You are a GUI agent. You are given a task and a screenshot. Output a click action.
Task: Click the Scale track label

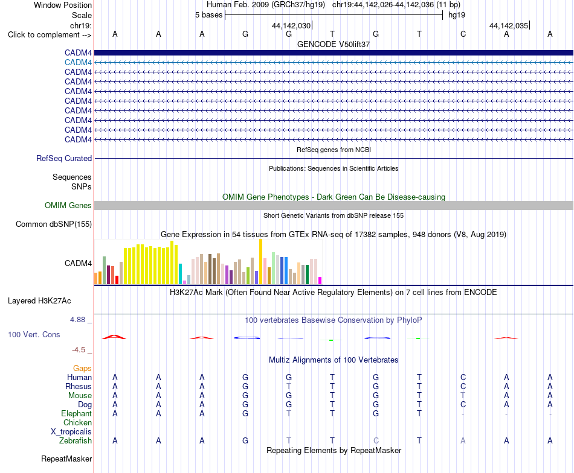(82, 15)
